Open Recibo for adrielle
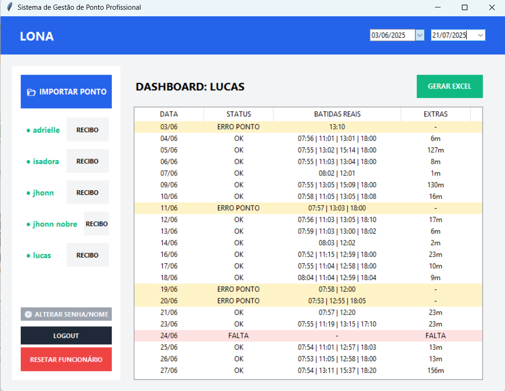 point(87,130)
